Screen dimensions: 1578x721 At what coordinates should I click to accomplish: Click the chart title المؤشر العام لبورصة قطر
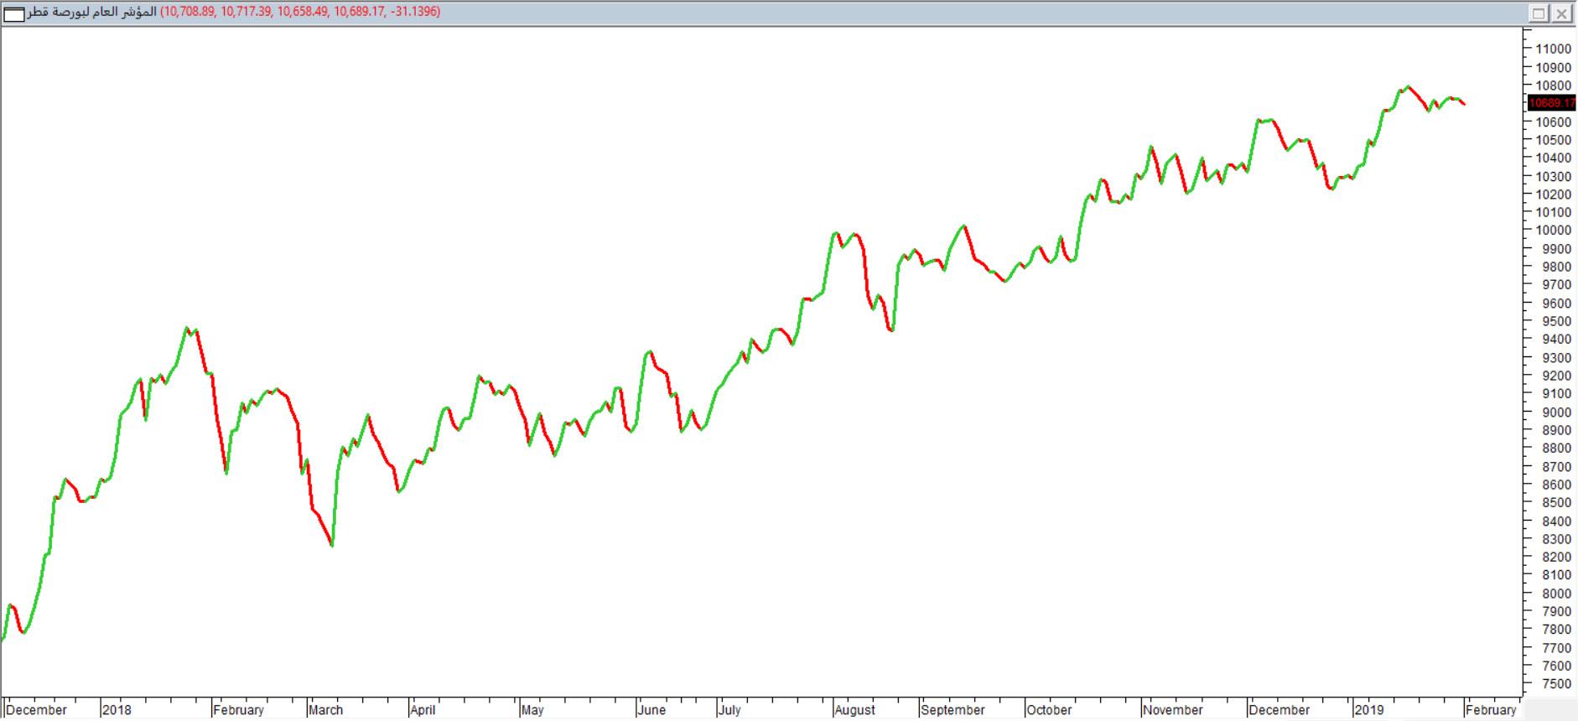click(92, 13)
